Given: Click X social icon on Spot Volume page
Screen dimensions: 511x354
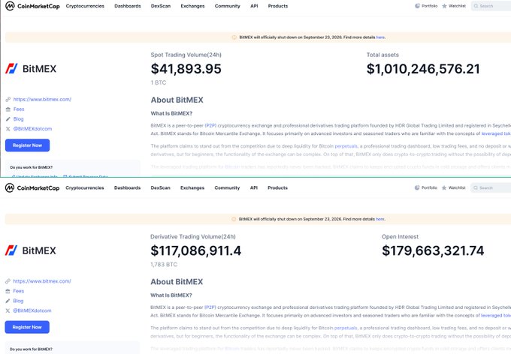Looking at the screenshot, I should pyautogui.click(x=8, y=129).
